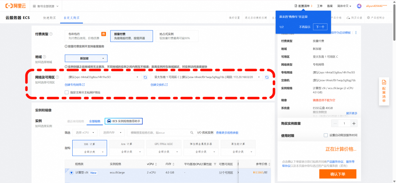Click 保存为启动模板 link
Image resolution: width=396 pixels, height=183 pixels.
(341, 33)
